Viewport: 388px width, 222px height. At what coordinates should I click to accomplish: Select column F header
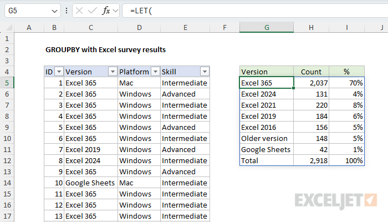coord(224,28)
